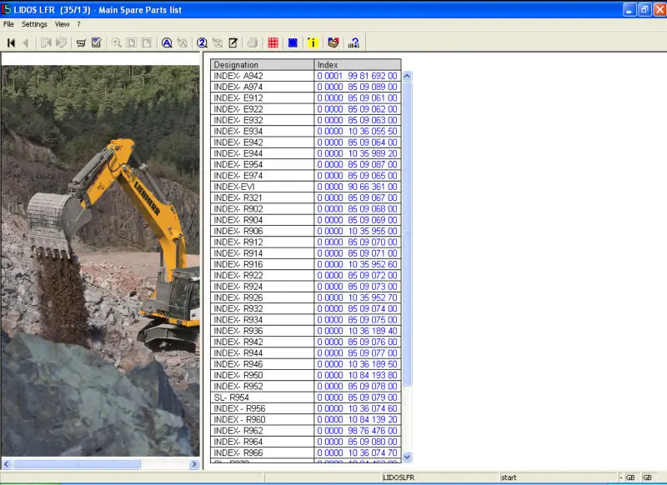Select the INDEX - R956 row
The width and height of the screenshot is (667, 485).
(305, 408)
